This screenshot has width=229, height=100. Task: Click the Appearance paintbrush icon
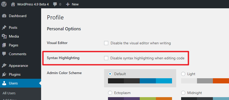coord(4,66)
